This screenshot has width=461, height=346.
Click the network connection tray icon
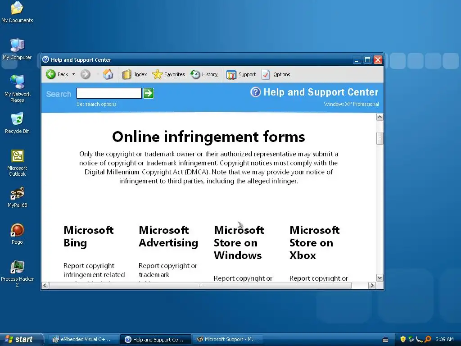pyautogui.click(x=419, y=339)
